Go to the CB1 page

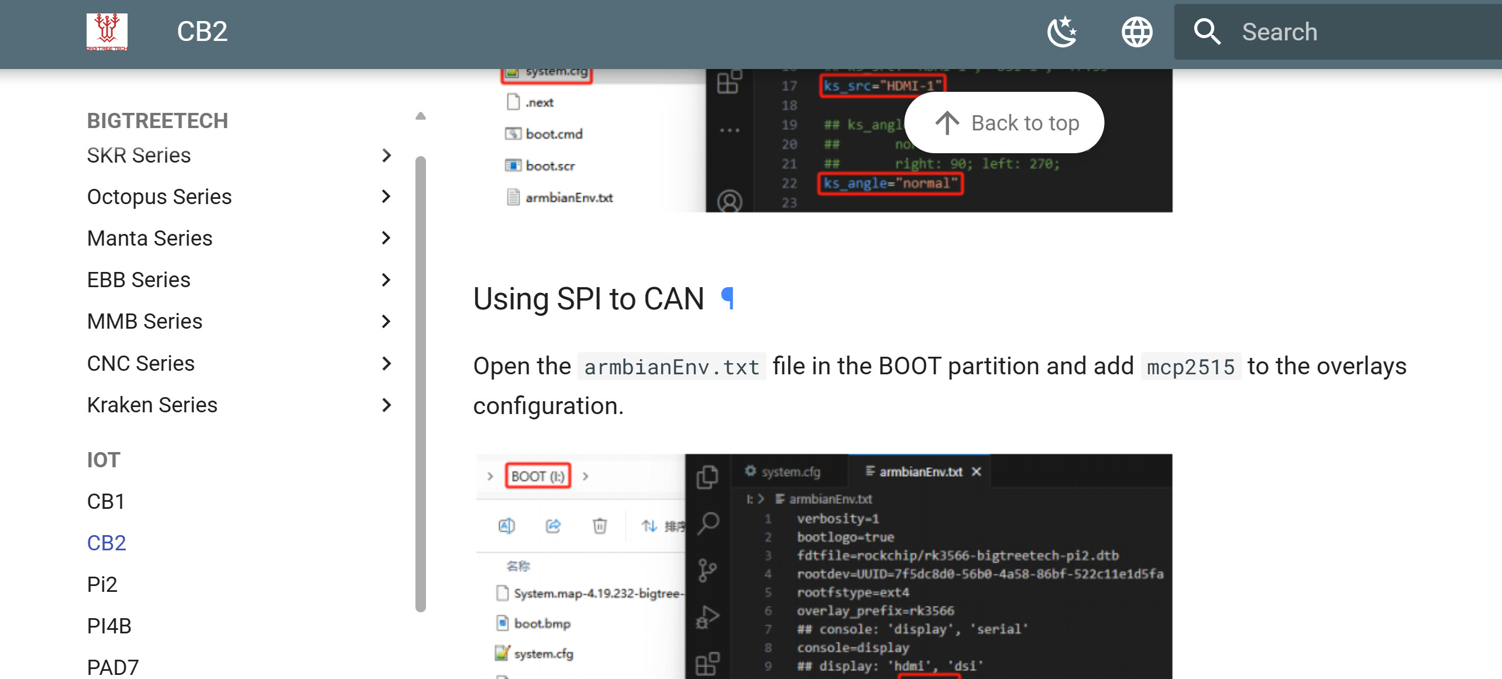pyautogui.click(x=106, y=501)
